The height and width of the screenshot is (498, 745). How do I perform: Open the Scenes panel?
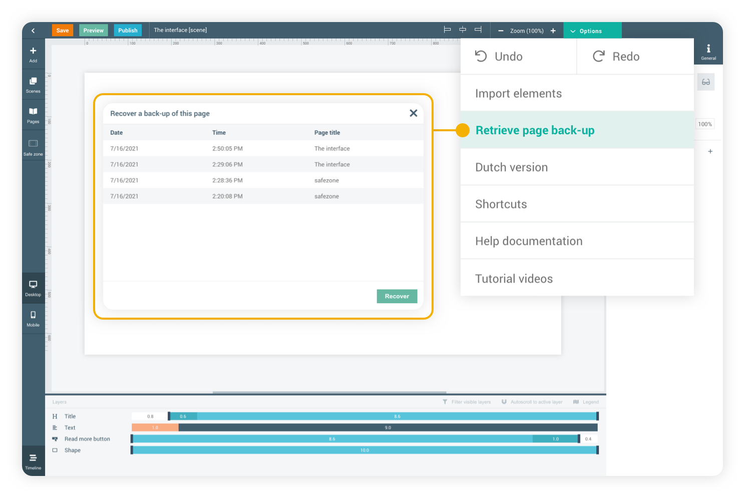pyautogui.click(x=33, y=84)
